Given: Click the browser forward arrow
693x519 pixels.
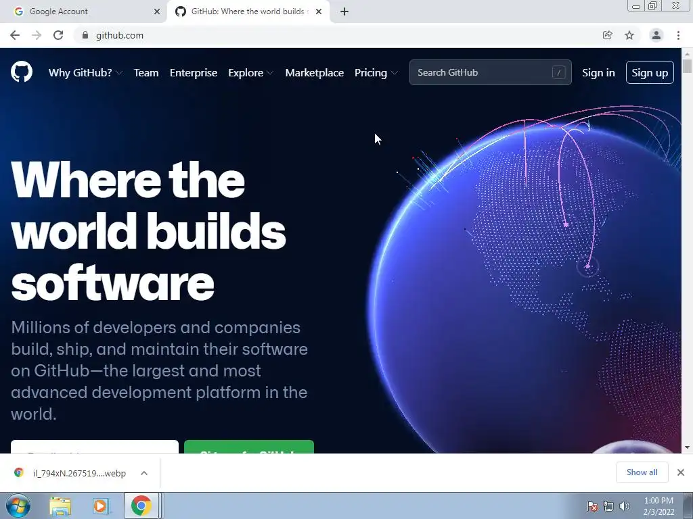Looking at the screenshot, I should [x=37, y=35].
